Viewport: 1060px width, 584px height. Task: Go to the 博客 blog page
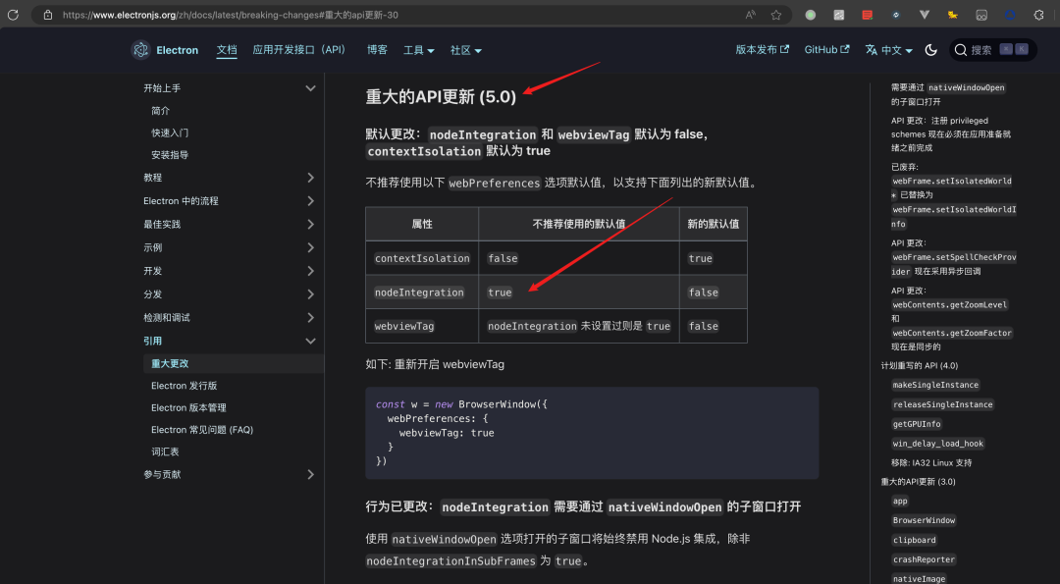point(377,50)
